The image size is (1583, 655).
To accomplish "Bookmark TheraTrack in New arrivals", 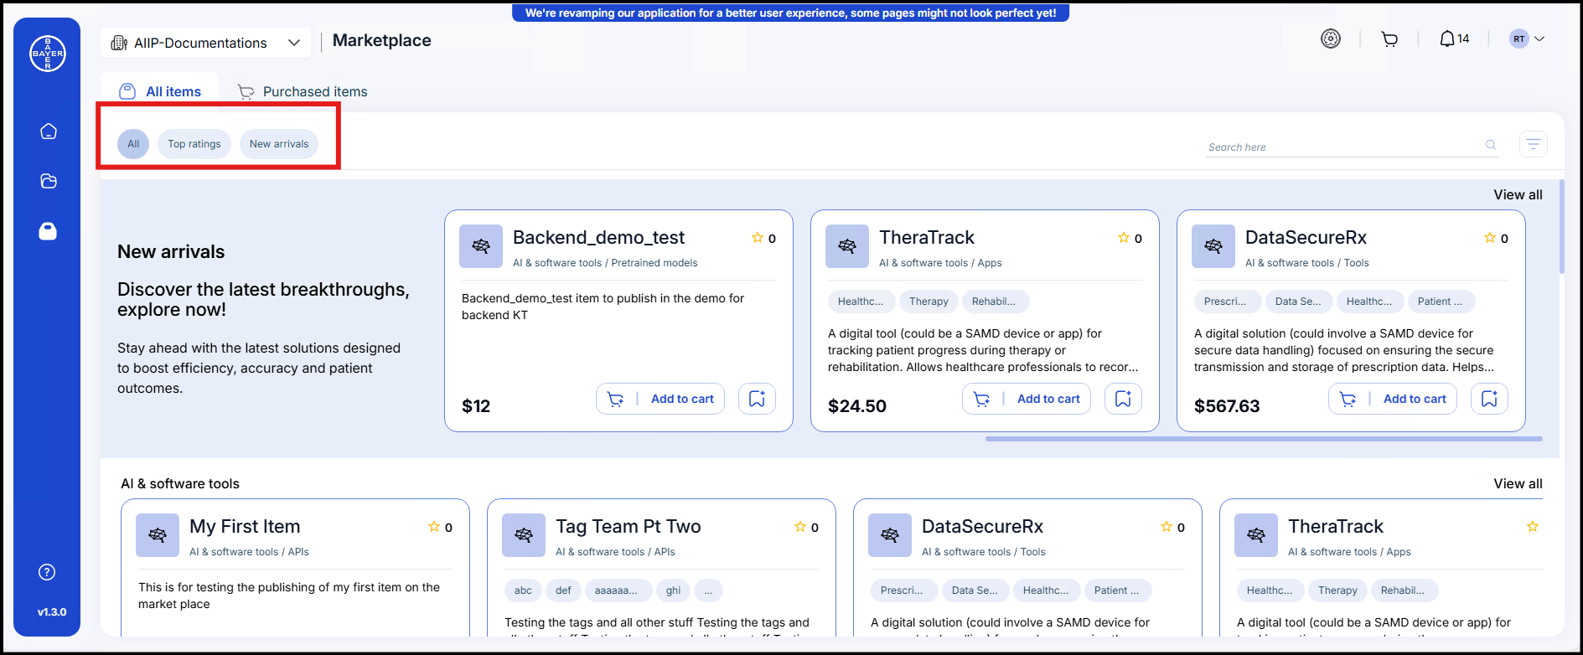I will 1123,399.
